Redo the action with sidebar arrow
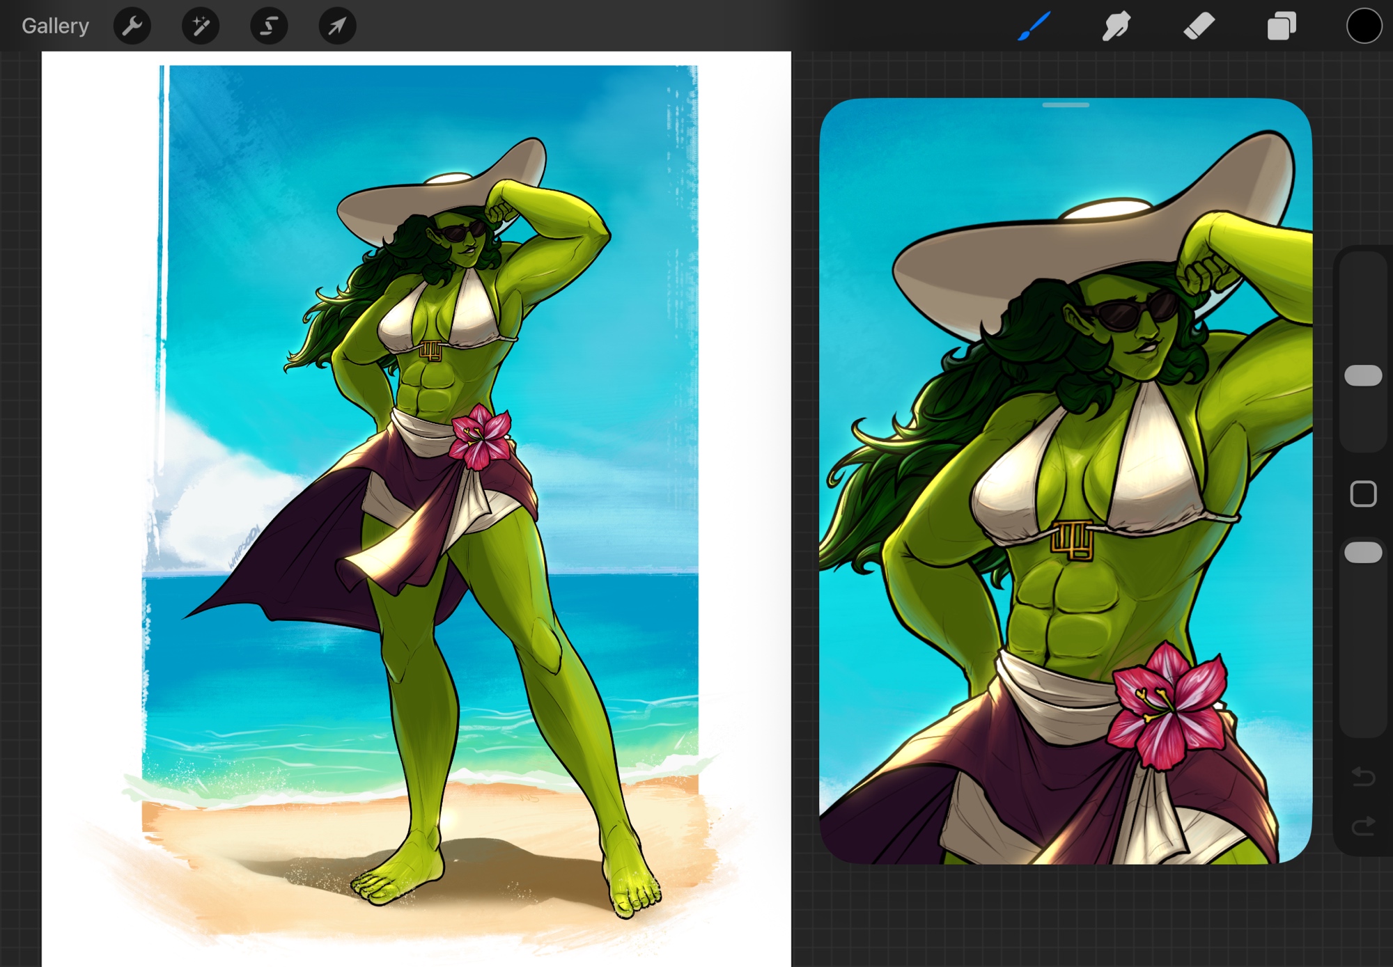 point(1363,826)
